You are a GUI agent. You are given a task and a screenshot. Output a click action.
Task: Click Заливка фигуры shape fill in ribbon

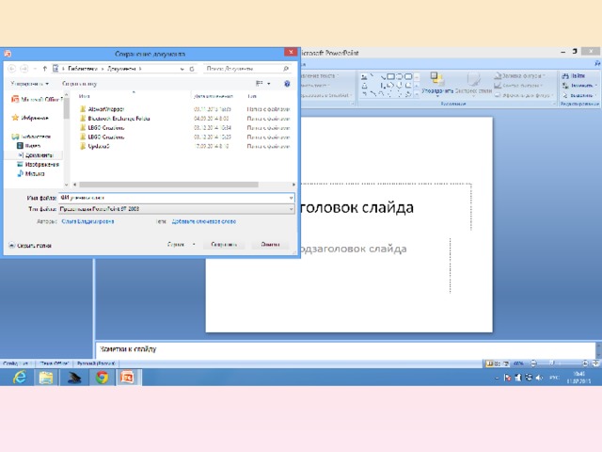point(519,75)
